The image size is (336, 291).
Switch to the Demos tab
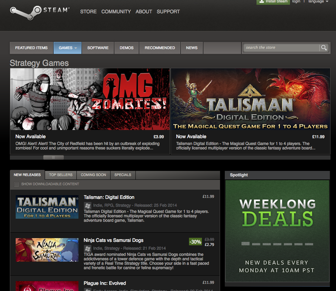[126, 48]
